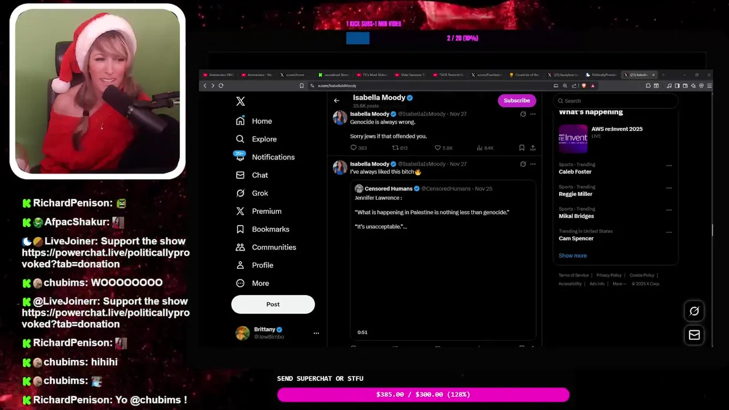Like the 'Genocide is always wrong' post
Viewport: 729px width, 410px height.
[444, 148]
